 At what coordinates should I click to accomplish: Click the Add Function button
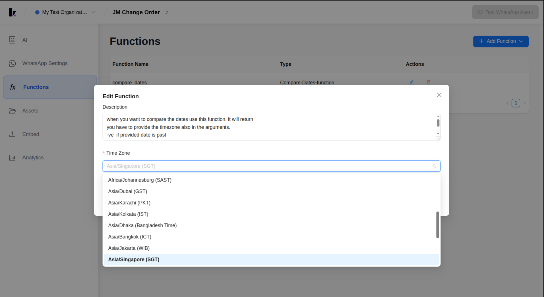[500, 41]
